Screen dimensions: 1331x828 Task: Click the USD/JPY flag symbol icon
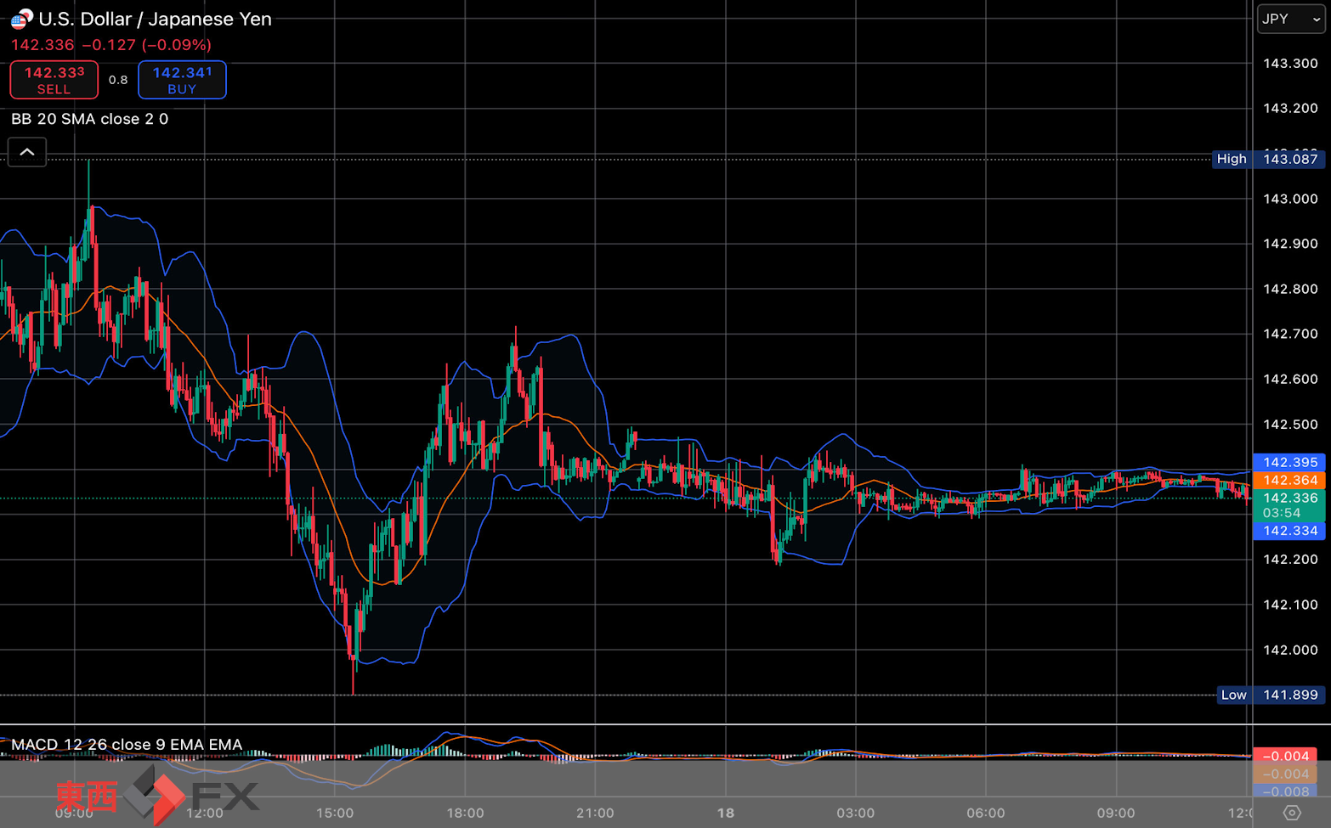(21, 18)
